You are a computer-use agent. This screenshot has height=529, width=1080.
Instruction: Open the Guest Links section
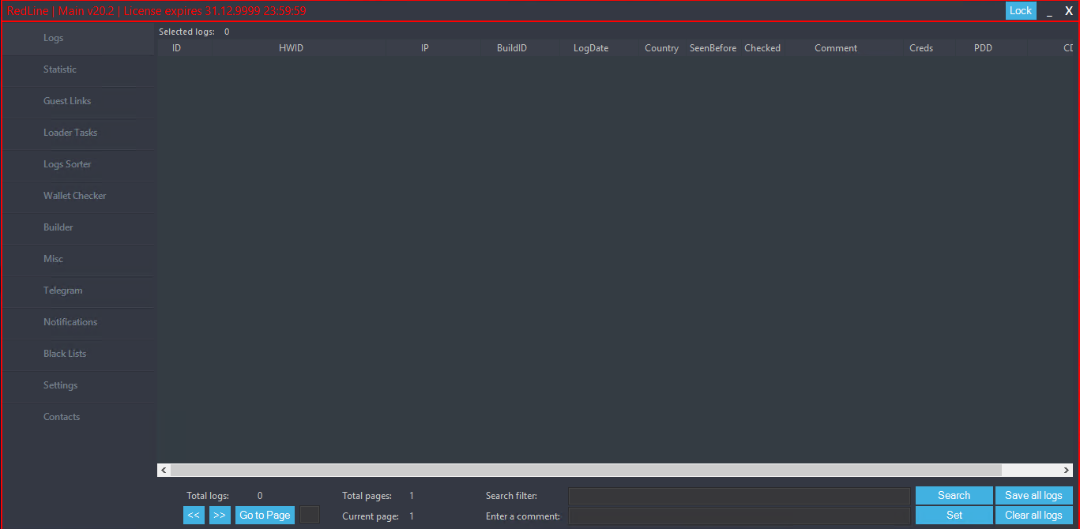click(67, 101)
